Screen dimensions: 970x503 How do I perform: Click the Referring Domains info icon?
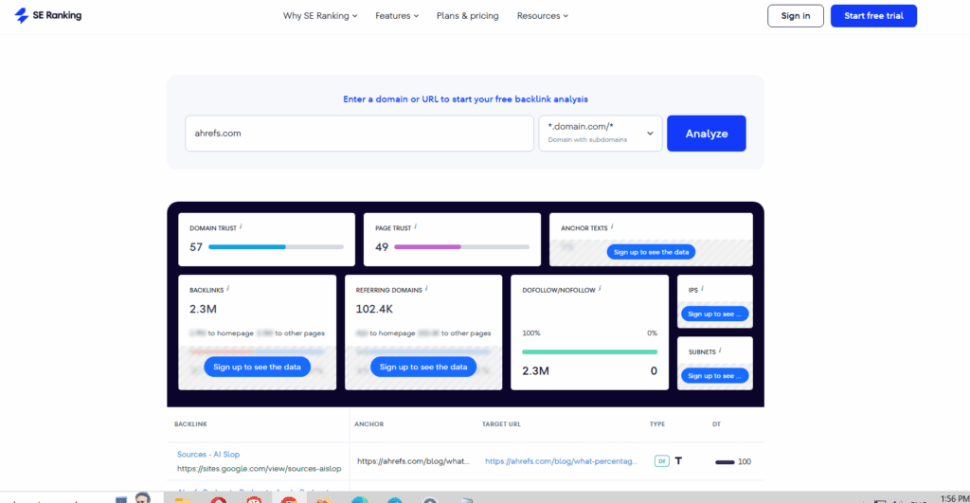click(x=426, y=289)
